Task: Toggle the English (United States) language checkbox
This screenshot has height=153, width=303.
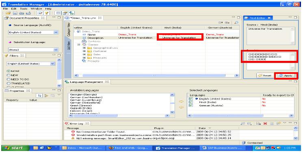Action: [x=191, y=99]
